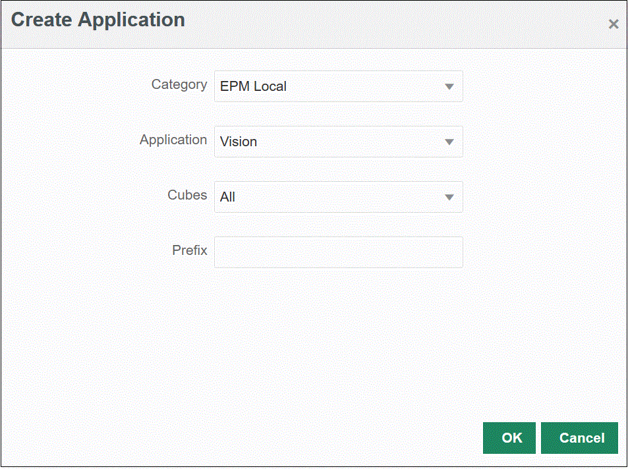Dismiss dialog using the X icon

613,24
